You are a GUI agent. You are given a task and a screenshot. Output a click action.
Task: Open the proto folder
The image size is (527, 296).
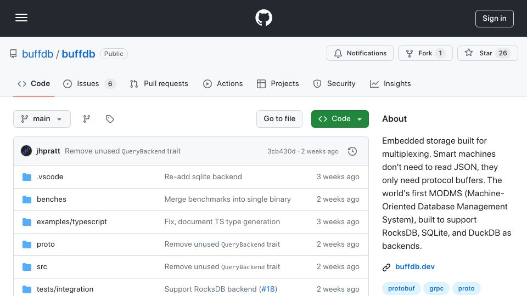point(46,244)
